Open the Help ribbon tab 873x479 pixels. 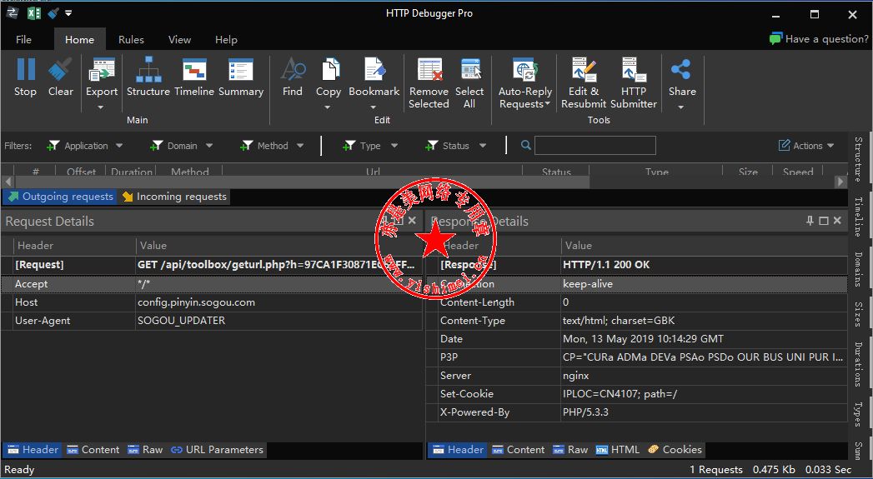(226, 39)
